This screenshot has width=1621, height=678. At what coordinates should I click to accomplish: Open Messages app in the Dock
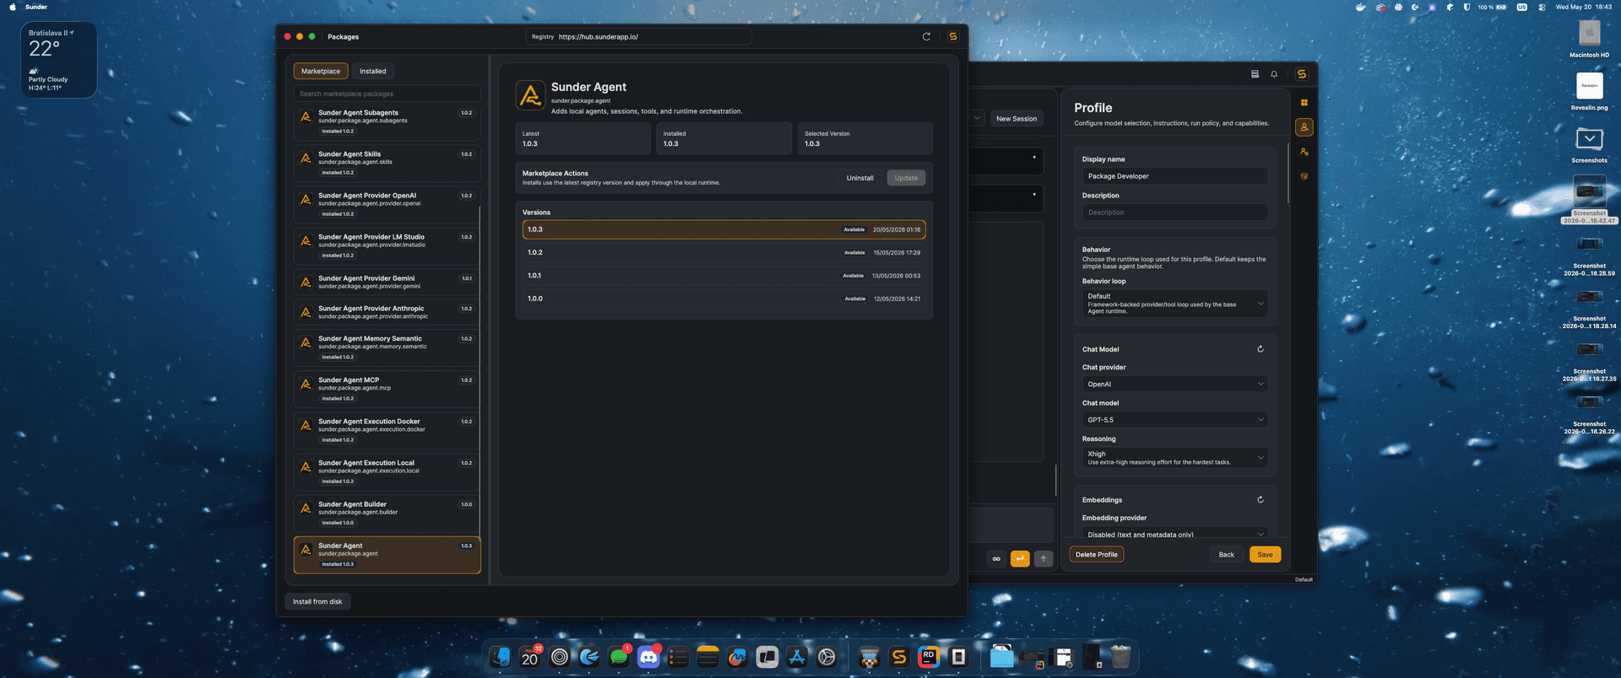pyautogui.click(x=619, y=657)
